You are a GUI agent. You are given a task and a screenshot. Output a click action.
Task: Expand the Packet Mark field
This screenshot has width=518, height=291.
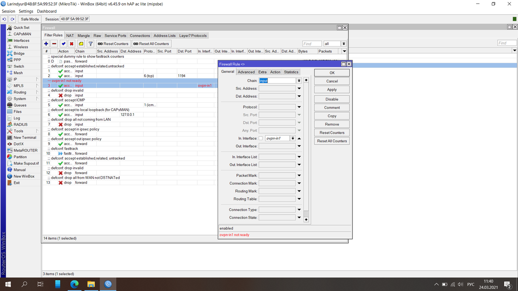(299, 175)
